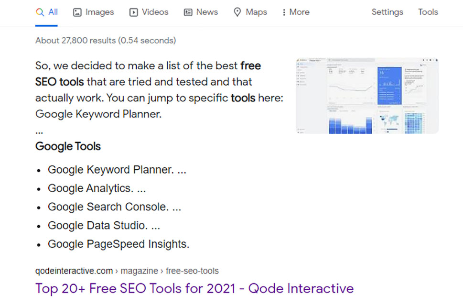Screen dimensions: 463x306
Task: Open the News results tab
Action: 201,12
